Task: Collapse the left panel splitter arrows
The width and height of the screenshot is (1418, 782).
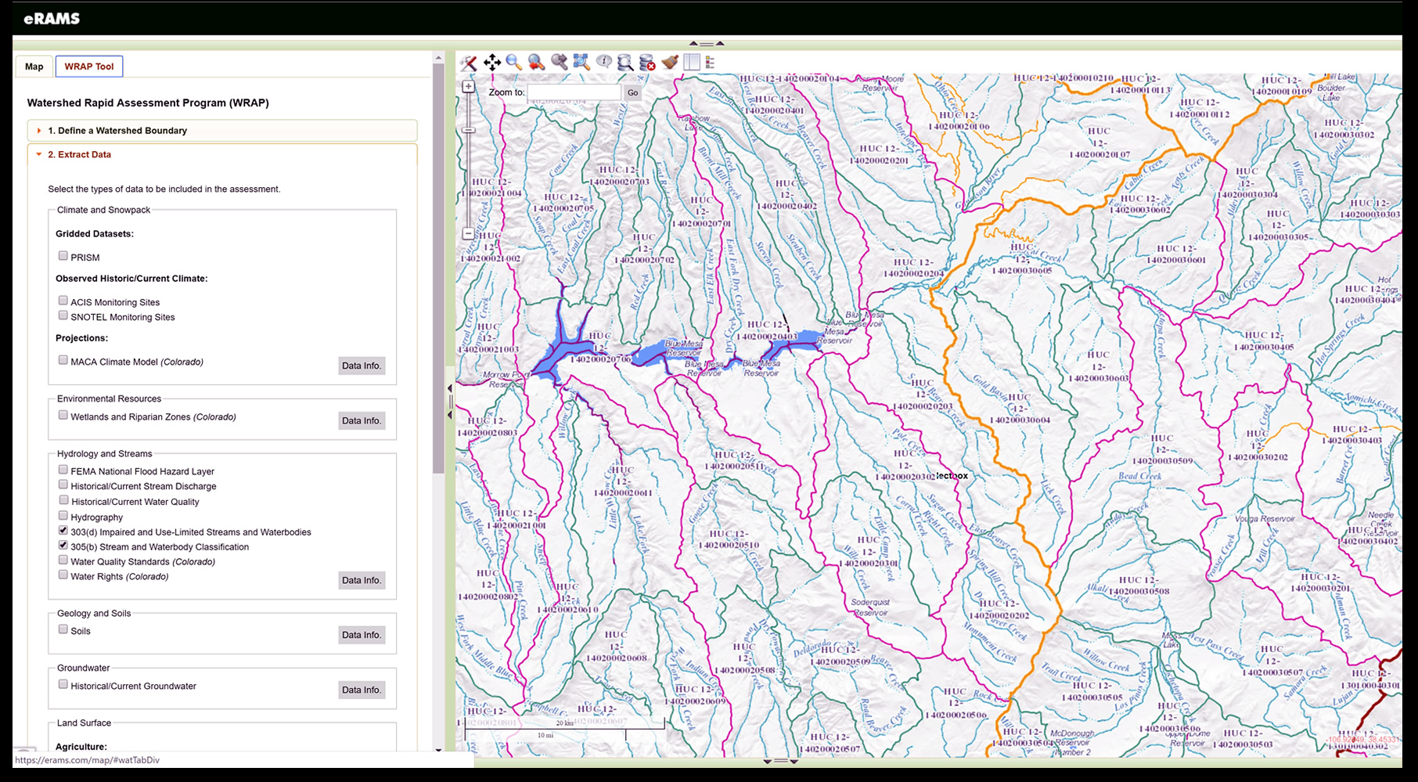Action: [x=449, y=401]
